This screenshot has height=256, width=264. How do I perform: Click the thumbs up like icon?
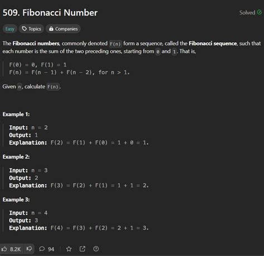click(x=4, y=249)
